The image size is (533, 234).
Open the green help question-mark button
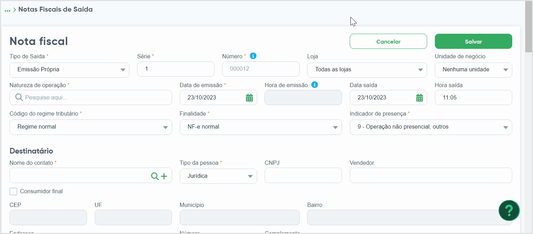509,210
